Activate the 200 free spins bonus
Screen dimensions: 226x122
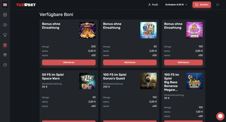click(x=69, y=62)
